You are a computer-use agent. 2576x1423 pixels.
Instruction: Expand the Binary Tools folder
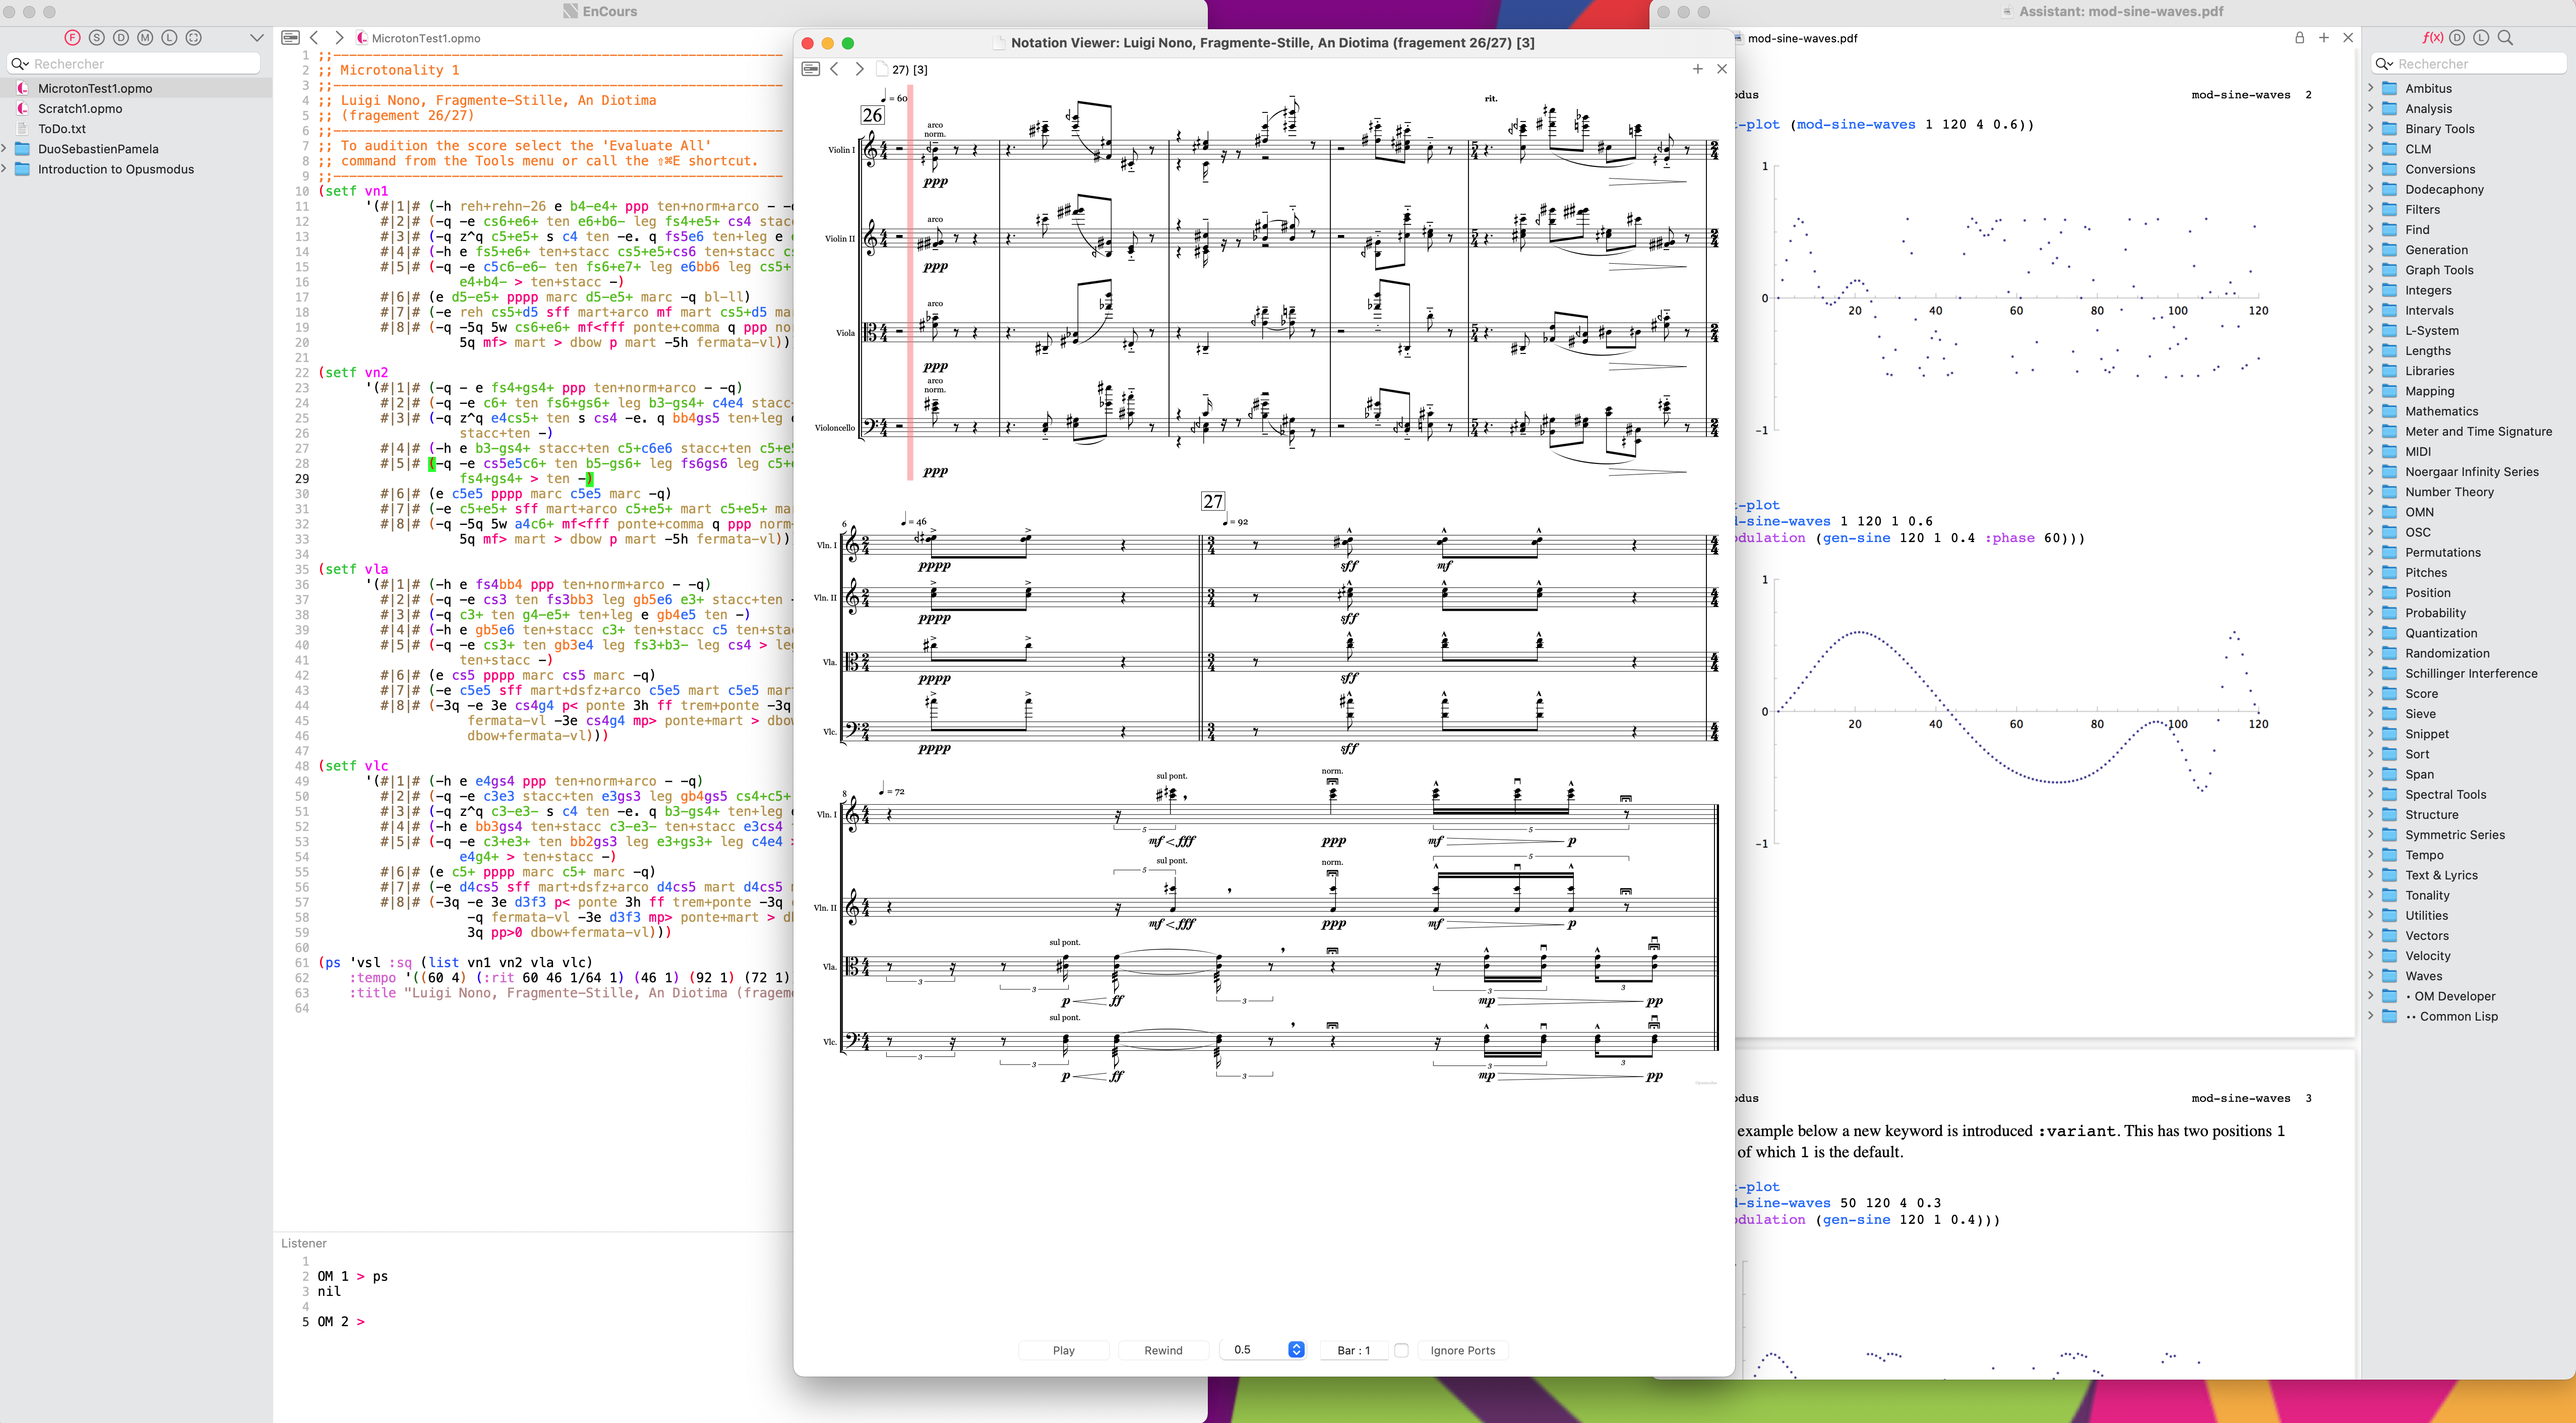coord(2370,128)
